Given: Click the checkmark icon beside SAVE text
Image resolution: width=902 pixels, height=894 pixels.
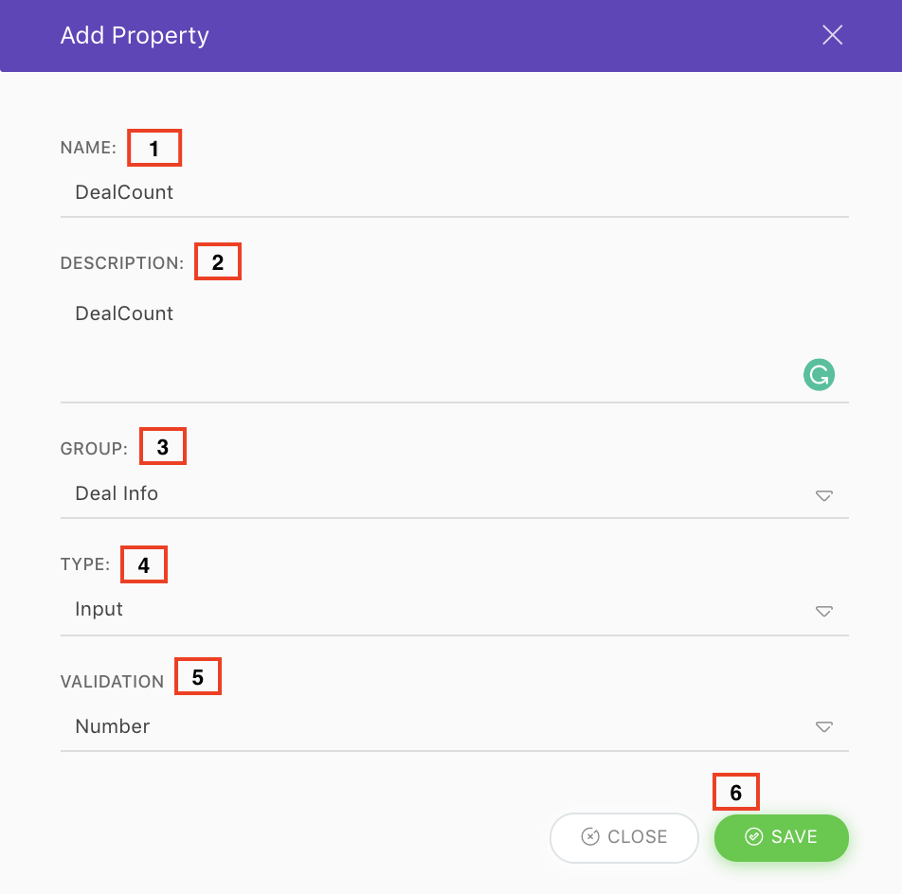Looking at the screenshot, I should (x=753, y=836).
